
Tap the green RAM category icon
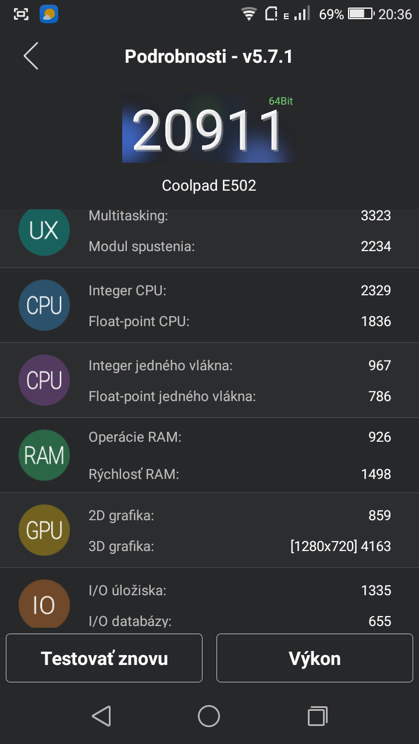pyautogui.click(x=44, y=455)
